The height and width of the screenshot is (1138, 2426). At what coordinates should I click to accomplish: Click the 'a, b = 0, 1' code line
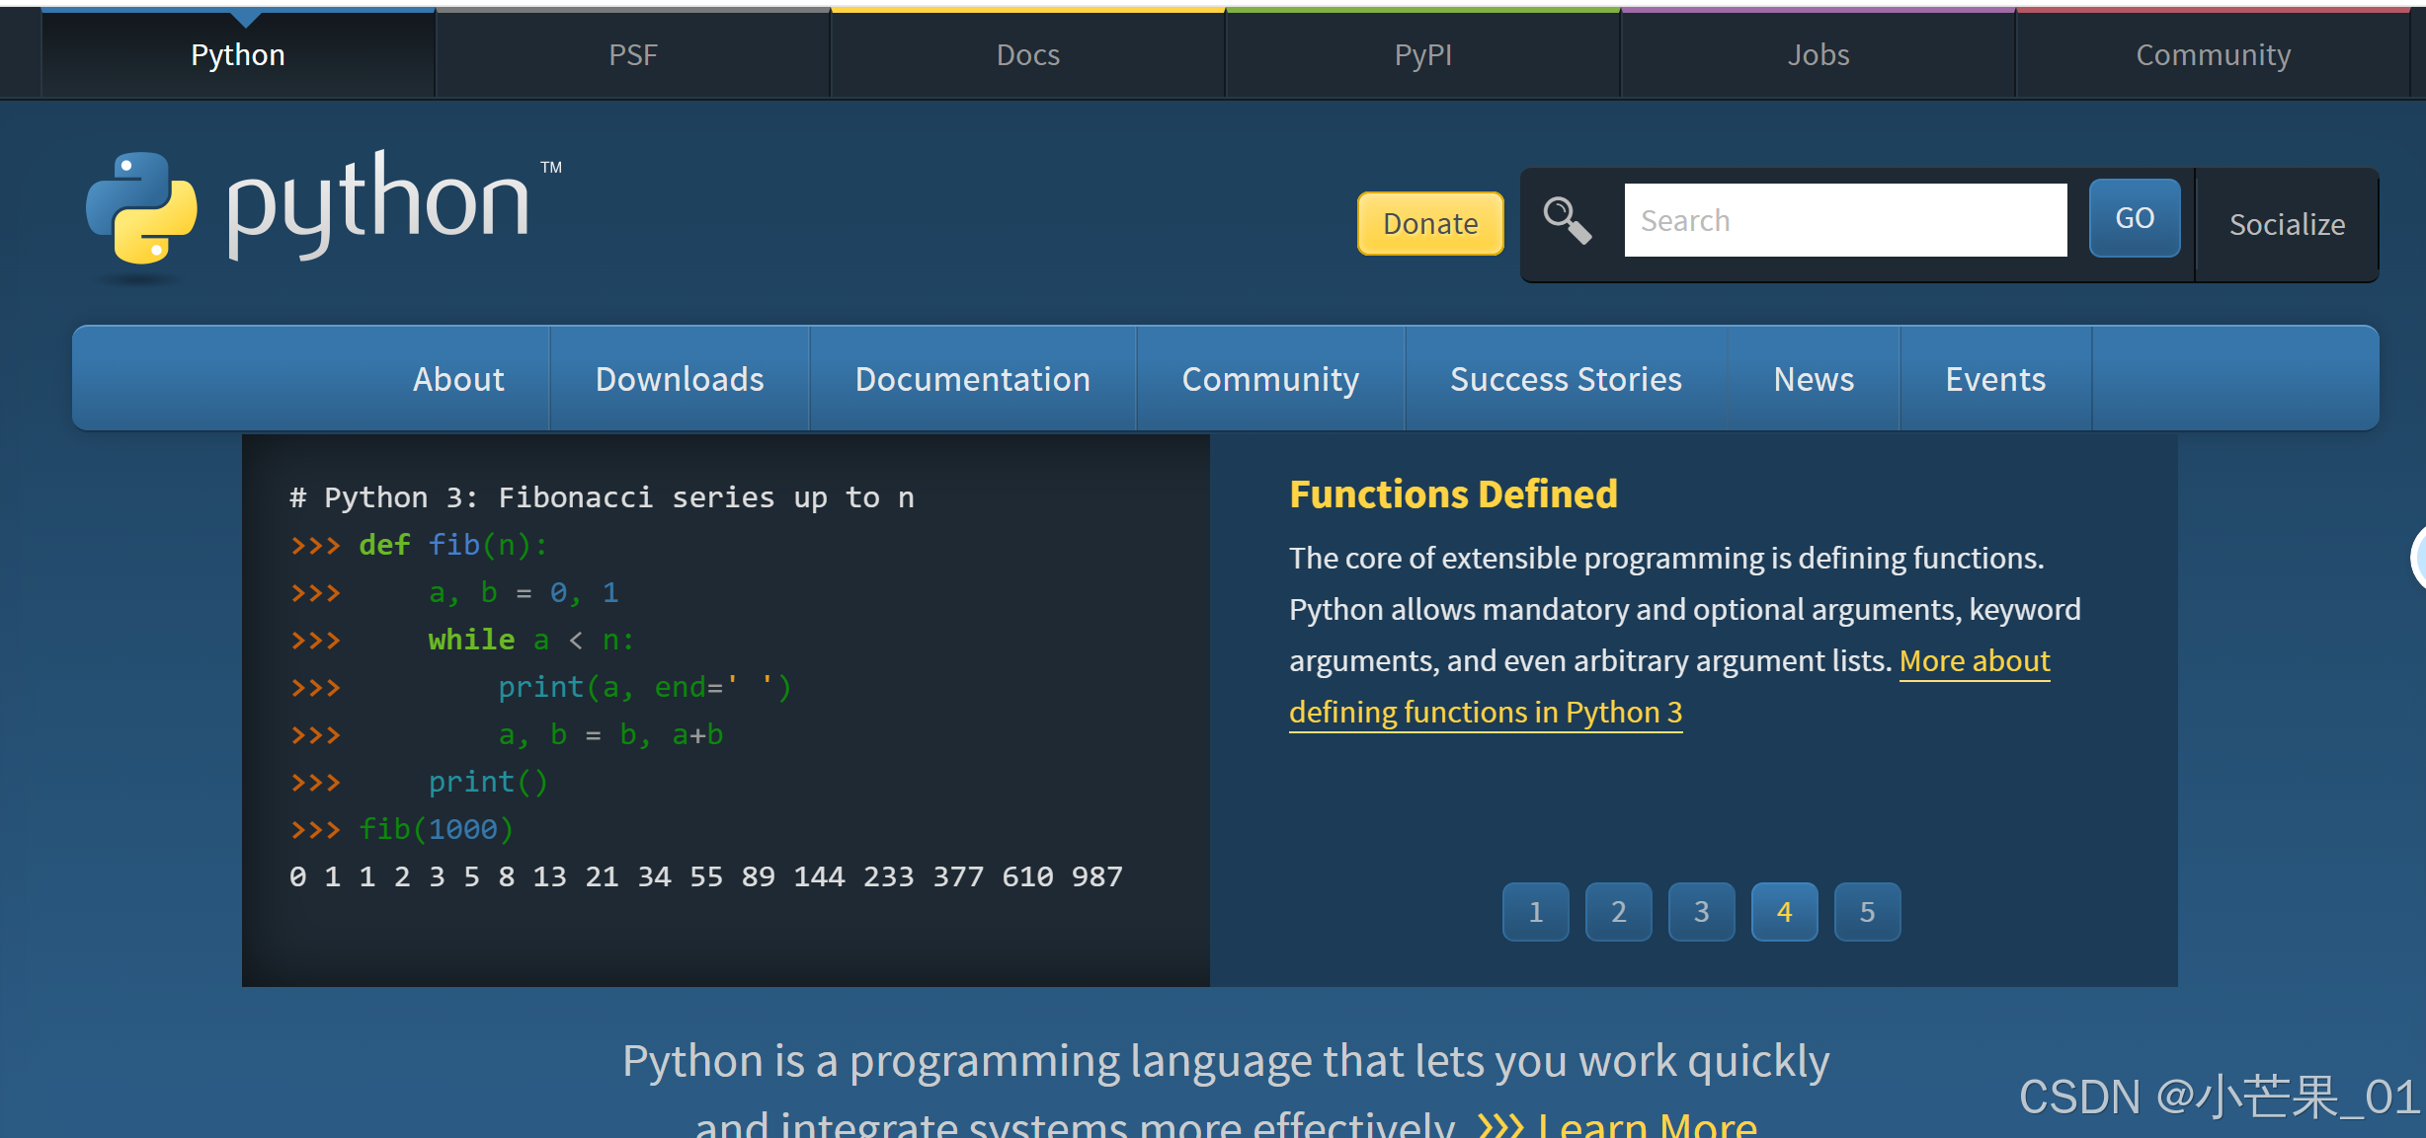[x=454, y=592]
